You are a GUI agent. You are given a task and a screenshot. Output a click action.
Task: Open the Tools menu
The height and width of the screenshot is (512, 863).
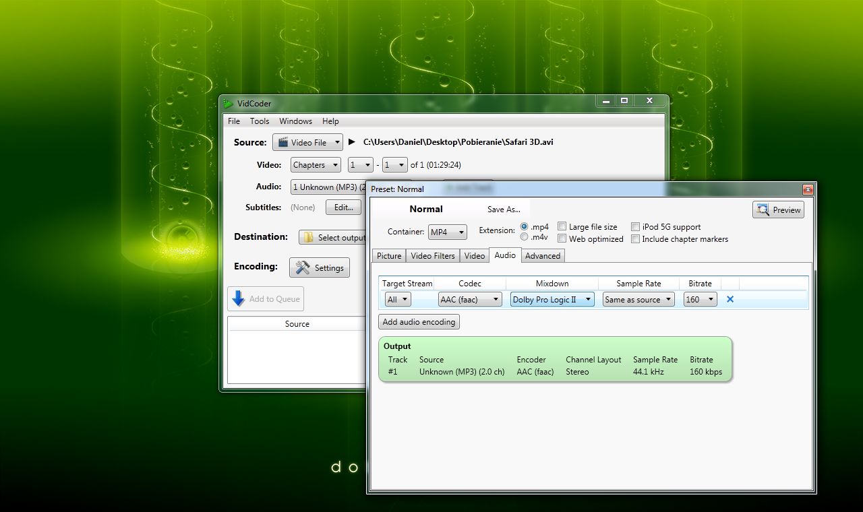(x=260, y=121)
